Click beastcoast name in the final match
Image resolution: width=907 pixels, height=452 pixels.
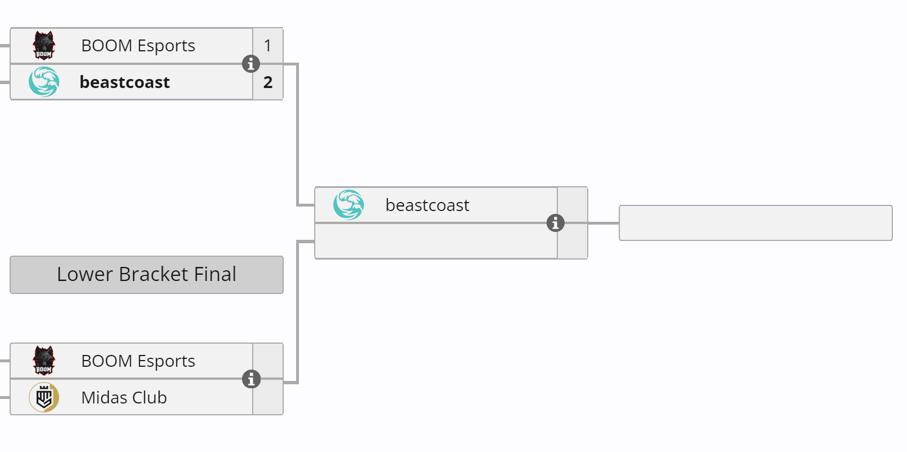(x=427, y=205)
